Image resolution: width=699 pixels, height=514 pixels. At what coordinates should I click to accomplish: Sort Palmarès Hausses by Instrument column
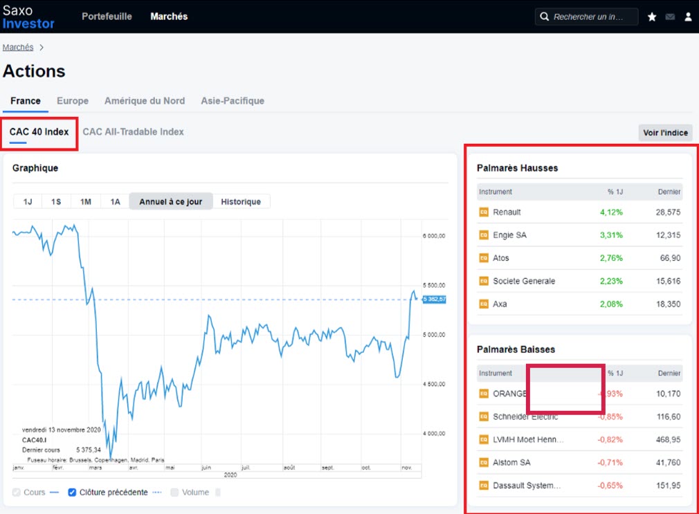pyautogui.click(x=496, y=192)
